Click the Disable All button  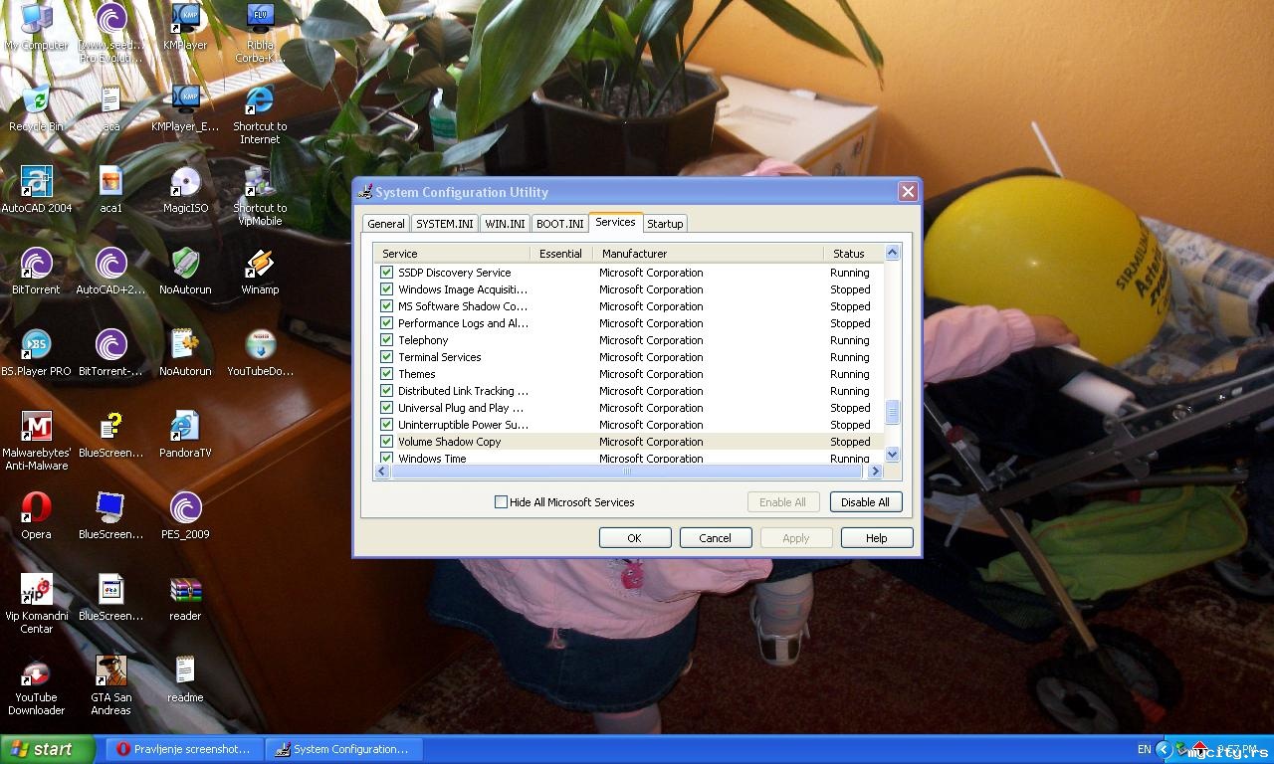tap(866, 502)
